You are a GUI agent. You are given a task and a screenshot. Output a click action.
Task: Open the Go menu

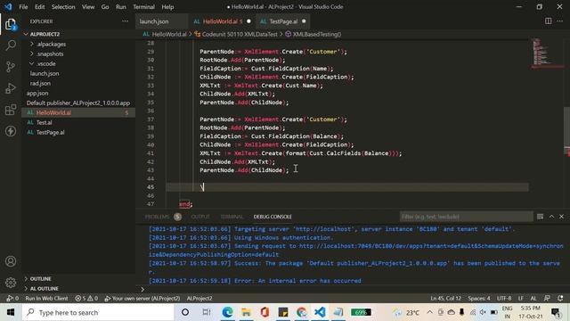[105, 7]
